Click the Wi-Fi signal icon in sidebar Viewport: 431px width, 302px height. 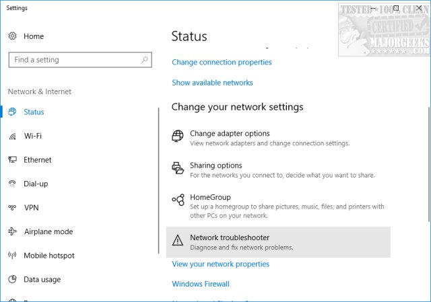(13, 136)
